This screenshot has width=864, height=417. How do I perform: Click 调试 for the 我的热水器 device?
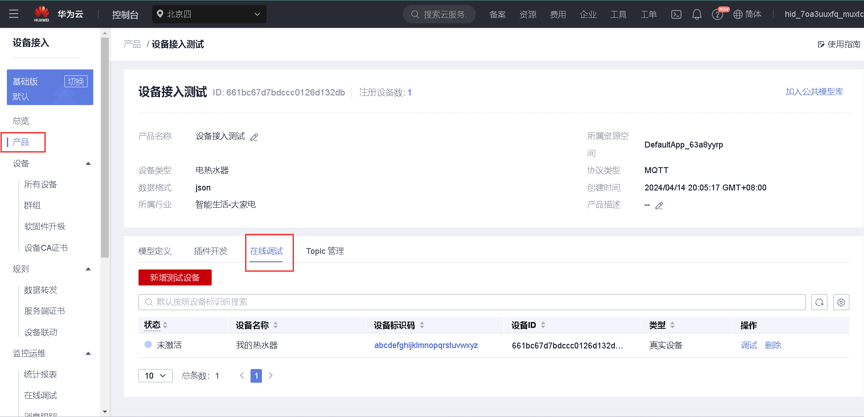[x=749, y=345]
